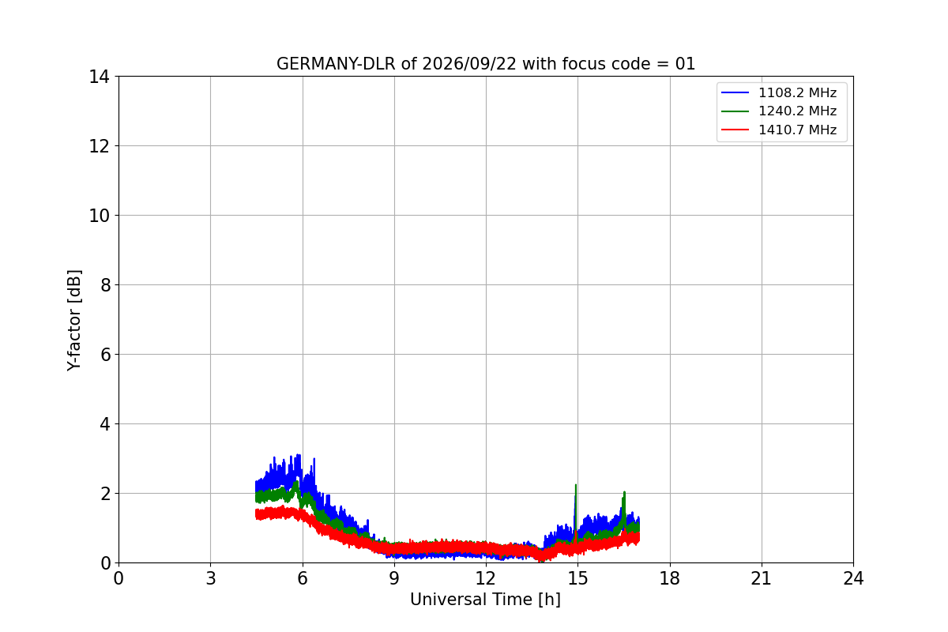Select the 1240.2 MHz legend label

pyautogui.click(x=797, y=111)
